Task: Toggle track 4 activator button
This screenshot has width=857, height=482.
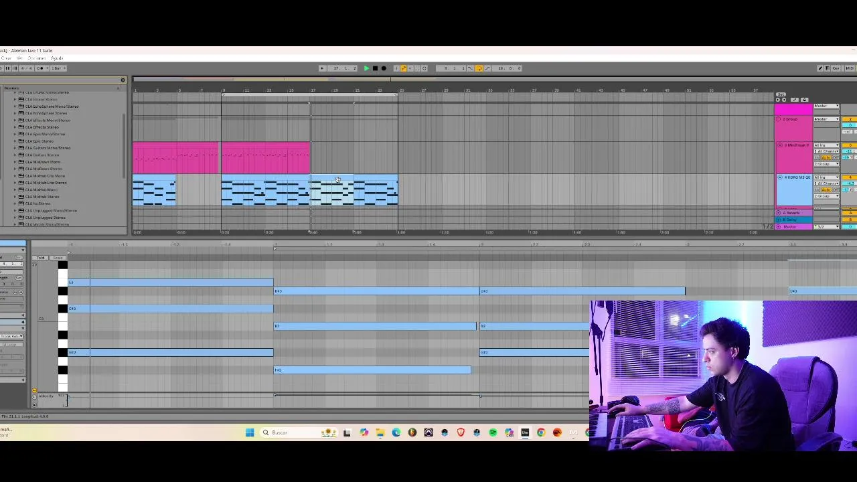Action: tap(850, 177)
